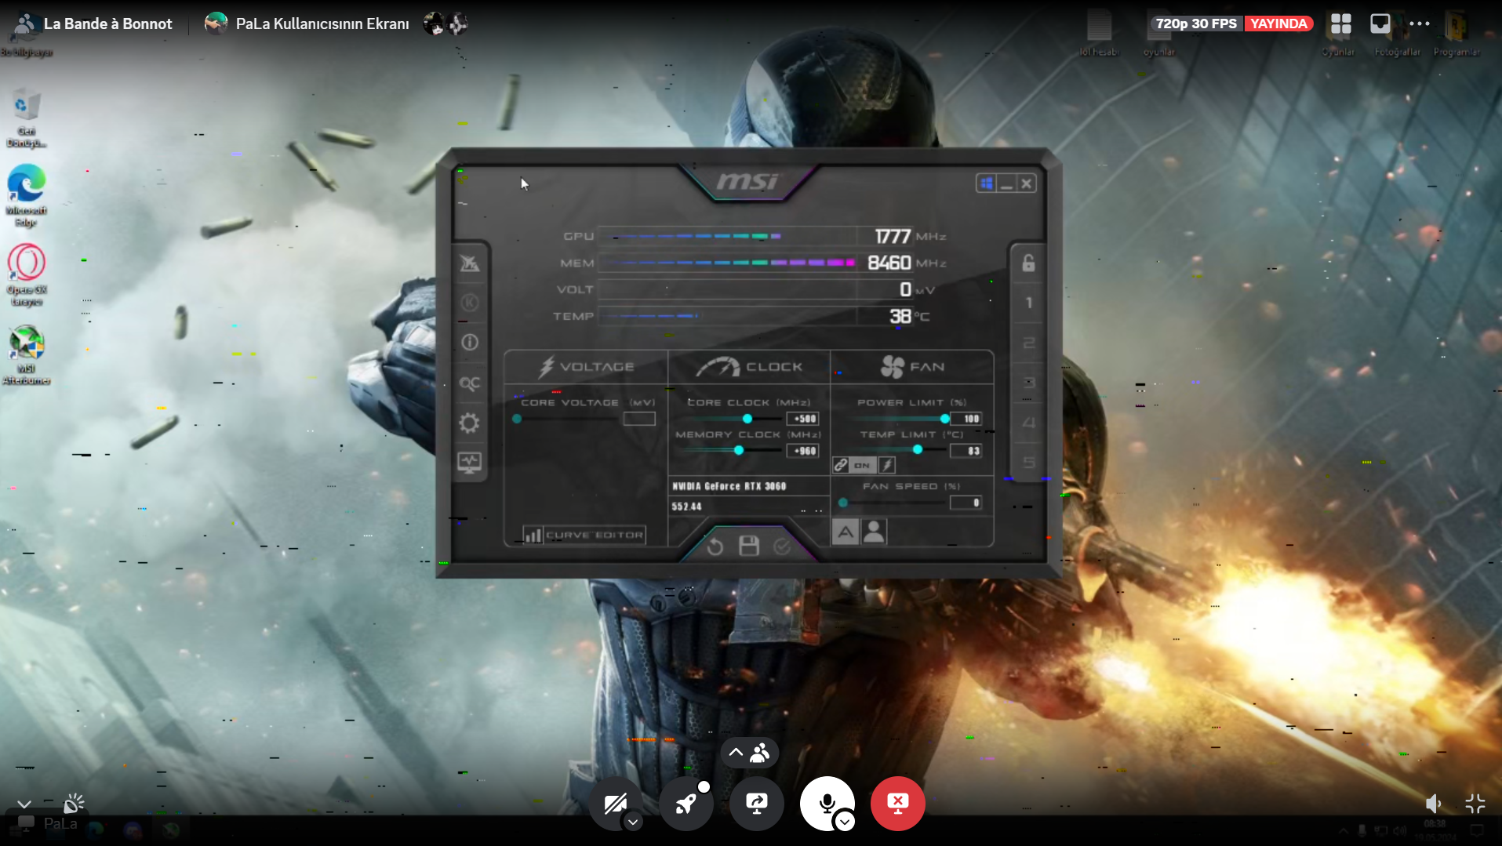Select the VOLTAGE section header
This screenshot has height=846, width=1502.
(587, 367)
